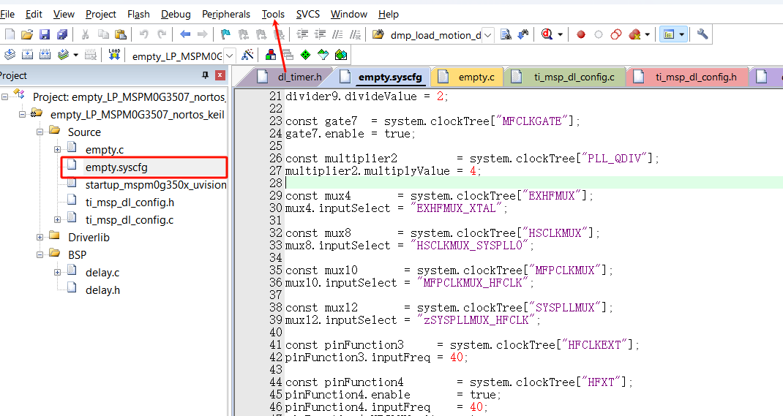Open the Batch Build dropdown arrow
The width and height of the screenshot is (783, 416).
(x=76, y=55)
